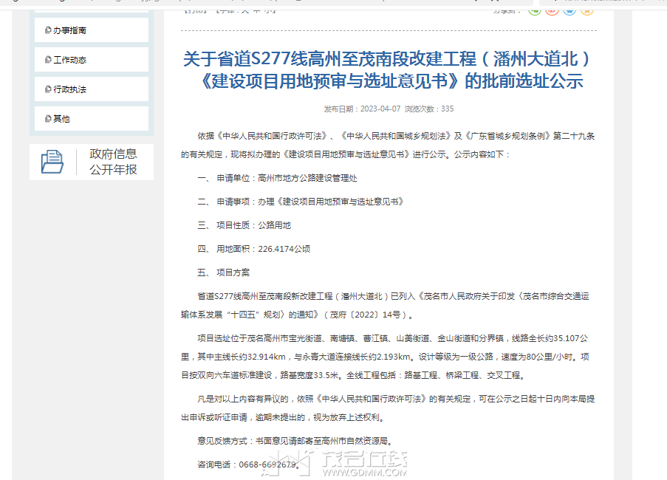Click the 打印 print link
The image size is (667, 480).
click(x=196, y=10)
